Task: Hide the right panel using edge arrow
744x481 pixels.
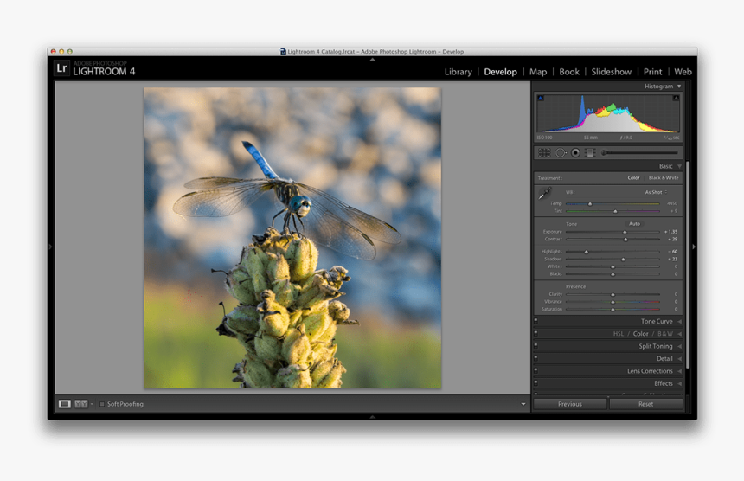Action: point(694,247)
